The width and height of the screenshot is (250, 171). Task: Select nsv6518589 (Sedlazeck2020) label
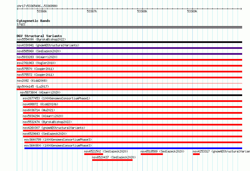162,151
